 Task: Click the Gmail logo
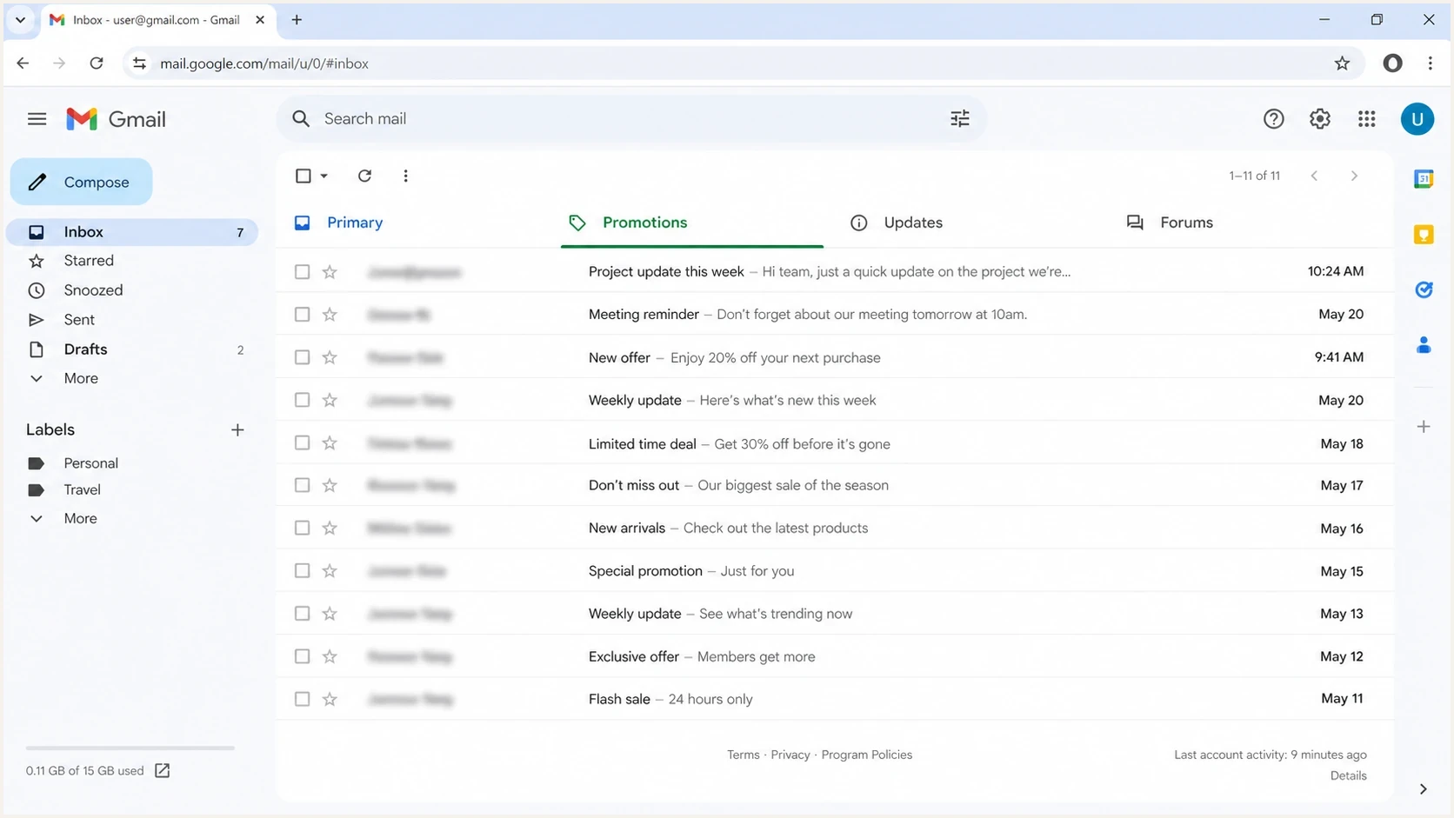point(116,119)
